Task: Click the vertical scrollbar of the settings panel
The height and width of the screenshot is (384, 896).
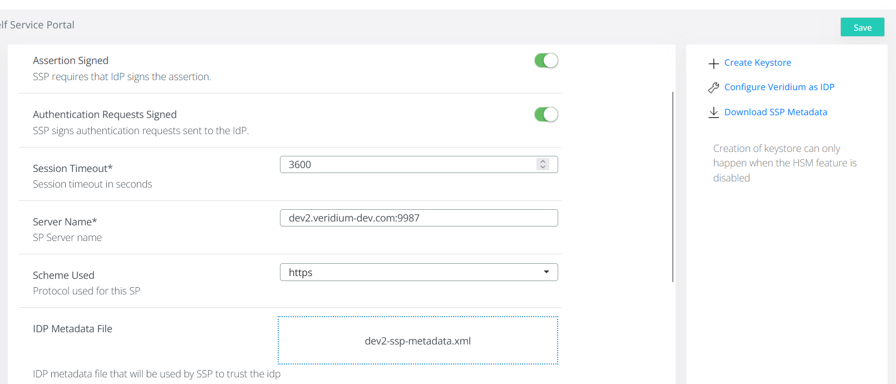Action: (673, 186)
